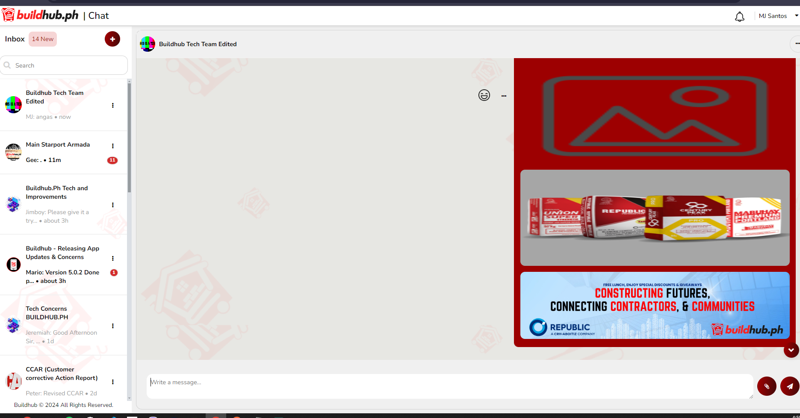Click the attach file paperclip button

[x=767, y=386]
